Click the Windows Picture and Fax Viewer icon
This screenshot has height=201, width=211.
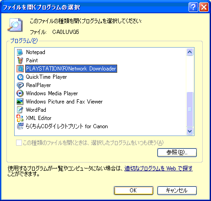coord(20,102)
